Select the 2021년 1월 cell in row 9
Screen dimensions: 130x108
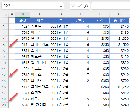tap(60, 57)
